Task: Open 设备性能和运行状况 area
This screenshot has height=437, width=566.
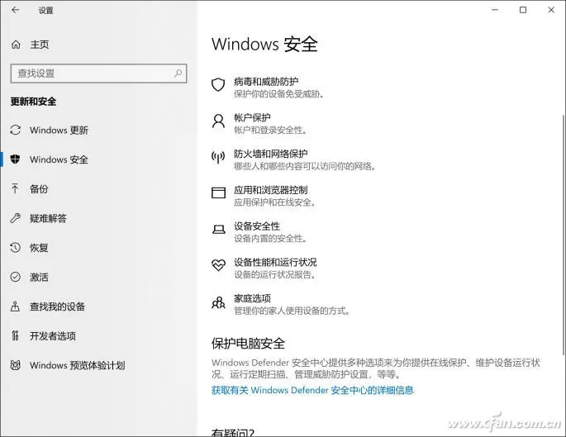Action: pos(275,262)
